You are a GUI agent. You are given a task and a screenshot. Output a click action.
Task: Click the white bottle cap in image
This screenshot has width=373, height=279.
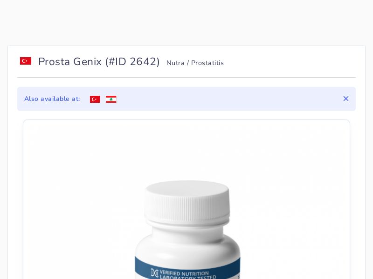(x=187, y=202)
